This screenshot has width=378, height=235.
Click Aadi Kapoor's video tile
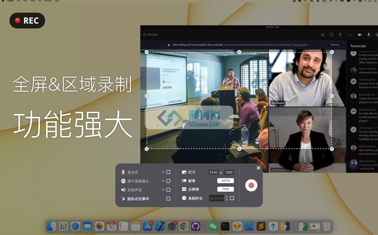tap(307, 78)
